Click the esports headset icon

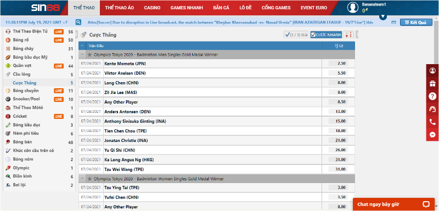tap(8, 32)
